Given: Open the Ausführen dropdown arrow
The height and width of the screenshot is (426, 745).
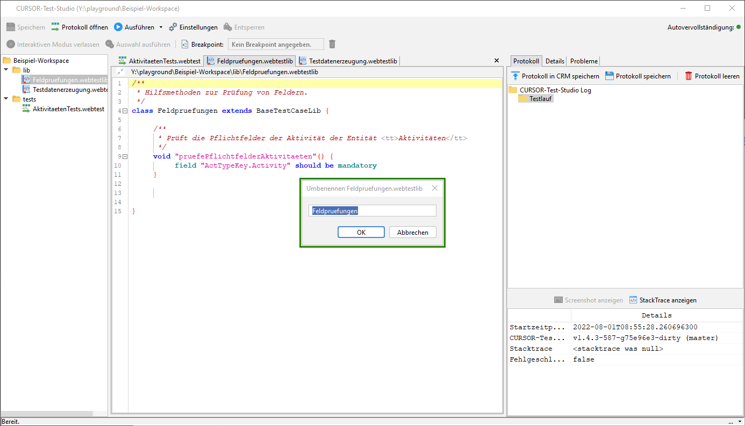Looking at the screenshot, I should [161, 27].
